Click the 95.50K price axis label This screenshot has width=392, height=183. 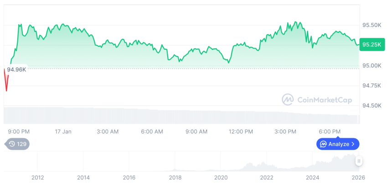point(371,25)
